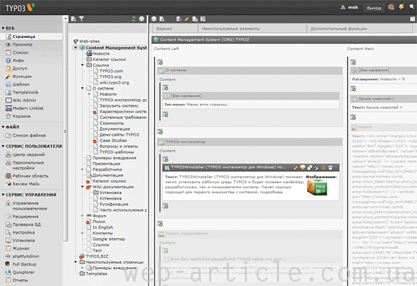Switch to the Неиспользуемые элементы tab
417x286 pixels.
tap(252, 29)
